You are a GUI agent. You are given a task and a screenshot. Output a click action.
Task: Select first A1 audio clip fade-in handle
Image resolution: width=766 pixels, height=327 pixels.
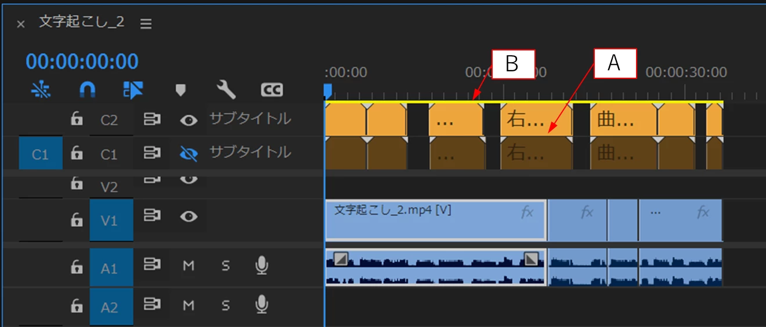pos(341,259)
